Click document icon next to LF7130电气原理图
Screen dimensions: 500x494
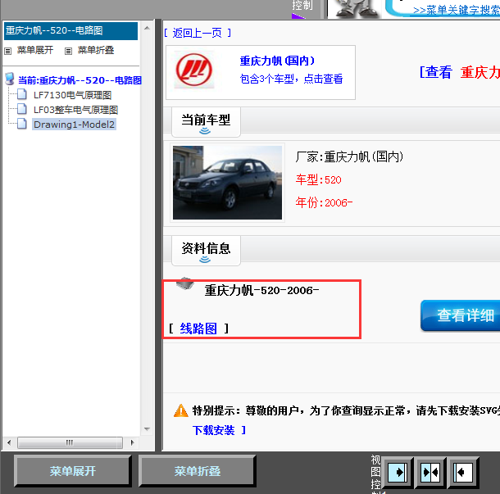(x=21, y=95)
